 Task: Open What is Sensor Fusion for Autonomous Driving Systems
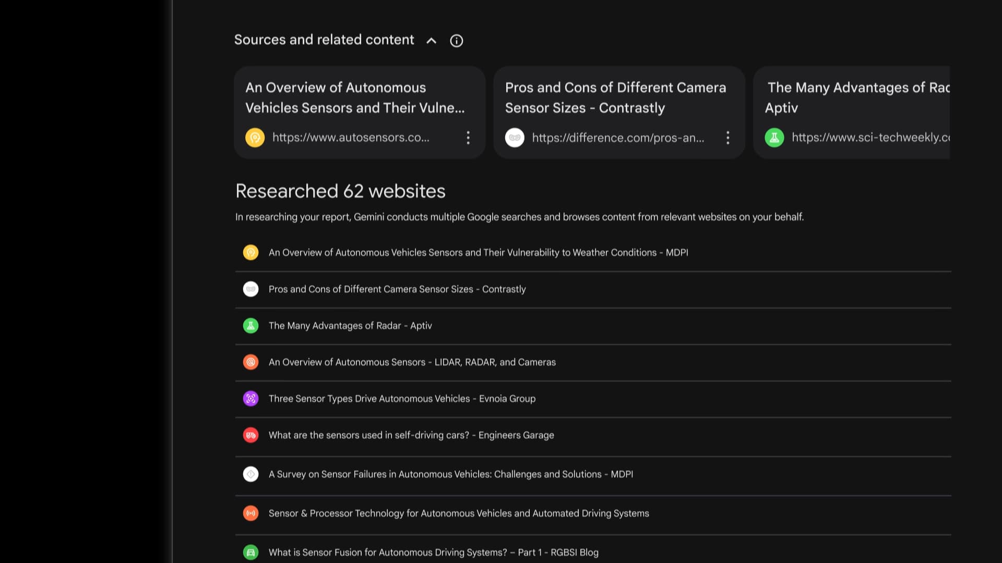click(x=433, y=552)
